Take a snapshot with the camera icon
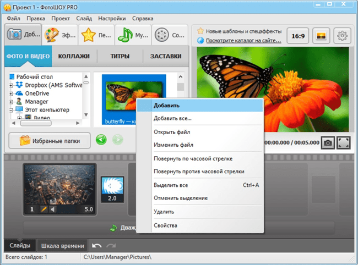Screen dimensions: 358x265 tap(328, 142)
